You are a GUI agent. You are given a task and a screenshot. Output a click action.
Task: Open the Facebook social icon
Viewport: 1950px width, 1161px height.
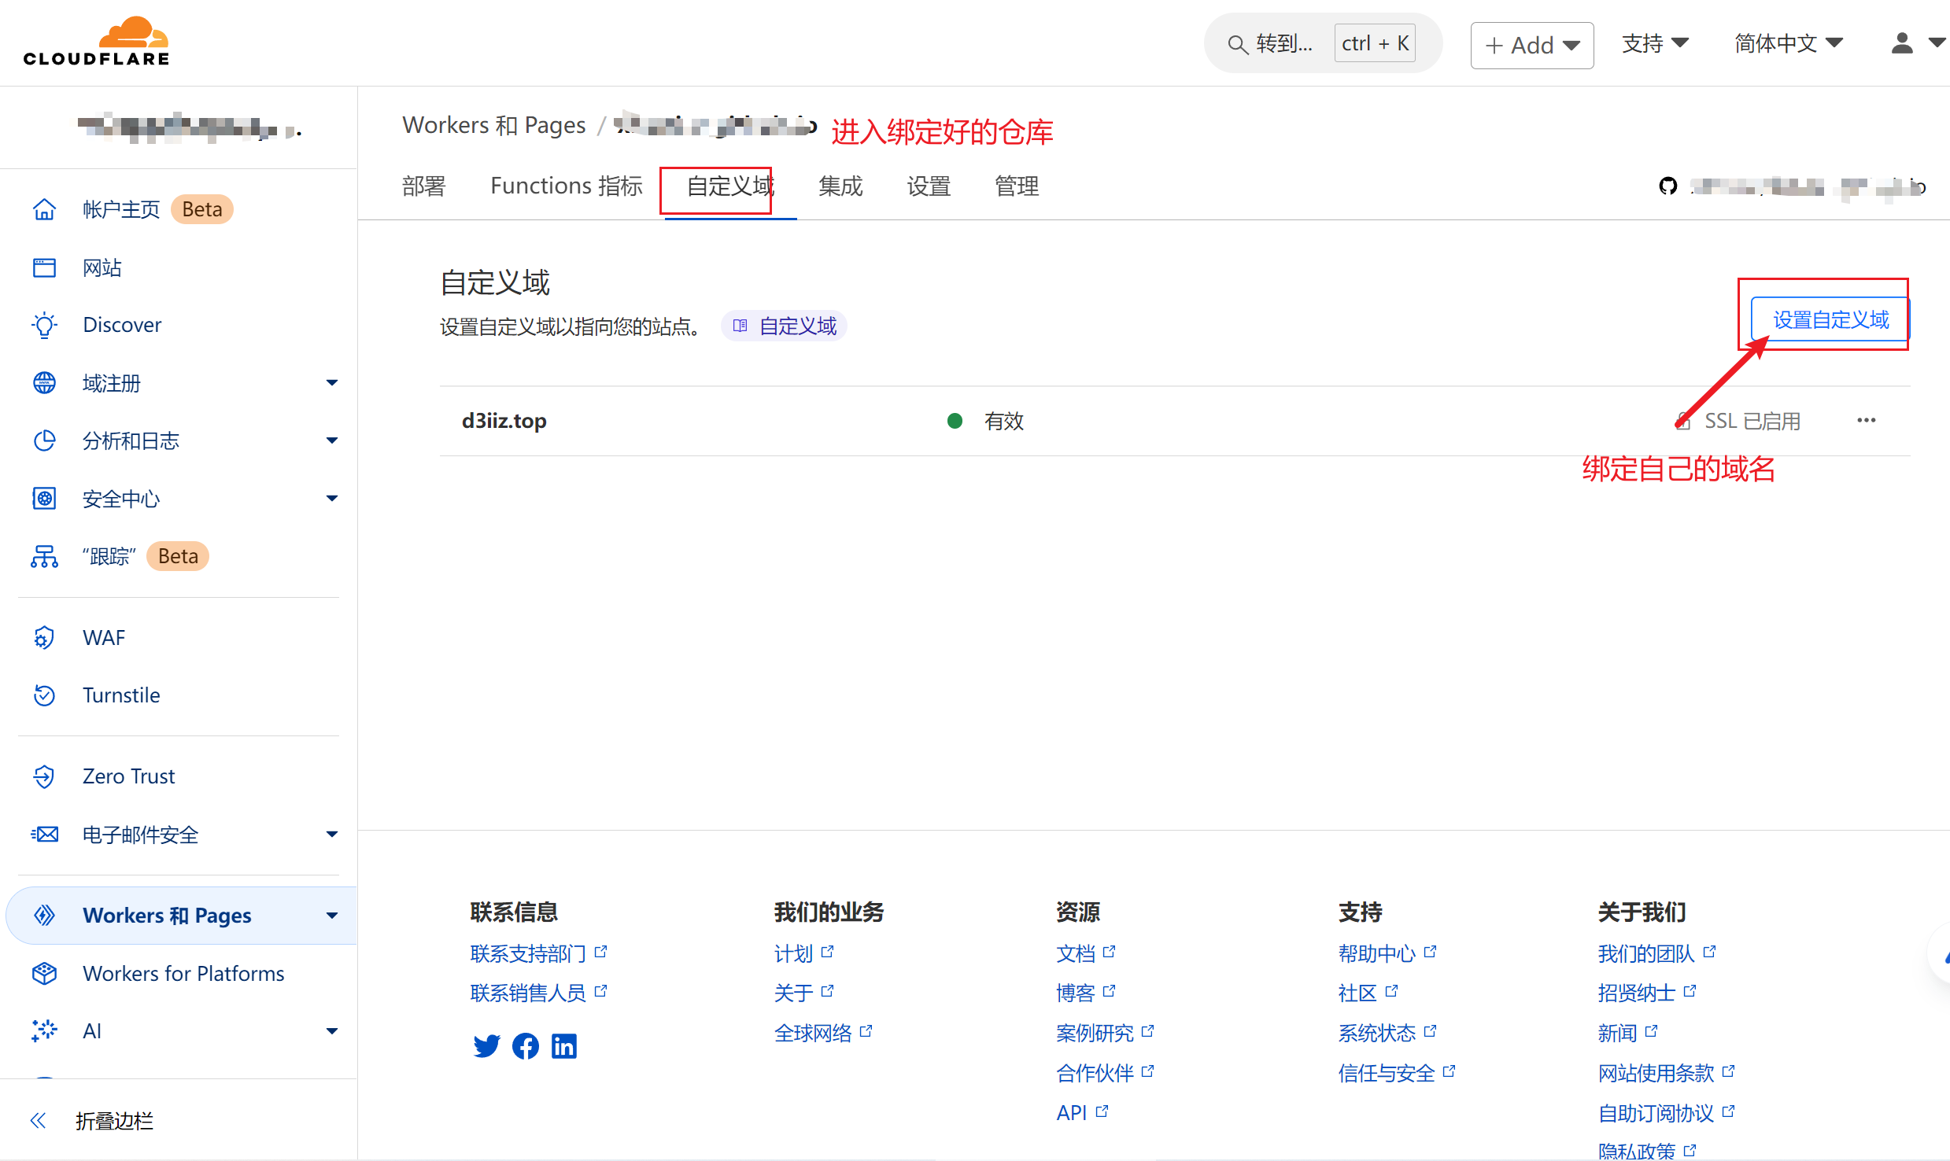tap(526, 1045)
